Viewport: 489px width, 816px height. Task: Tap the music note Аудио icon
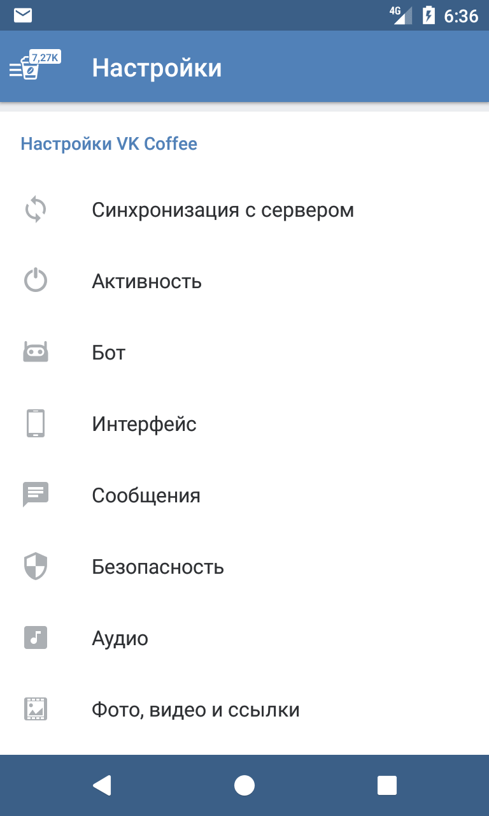pyautogui.click(x=36, y=638)
